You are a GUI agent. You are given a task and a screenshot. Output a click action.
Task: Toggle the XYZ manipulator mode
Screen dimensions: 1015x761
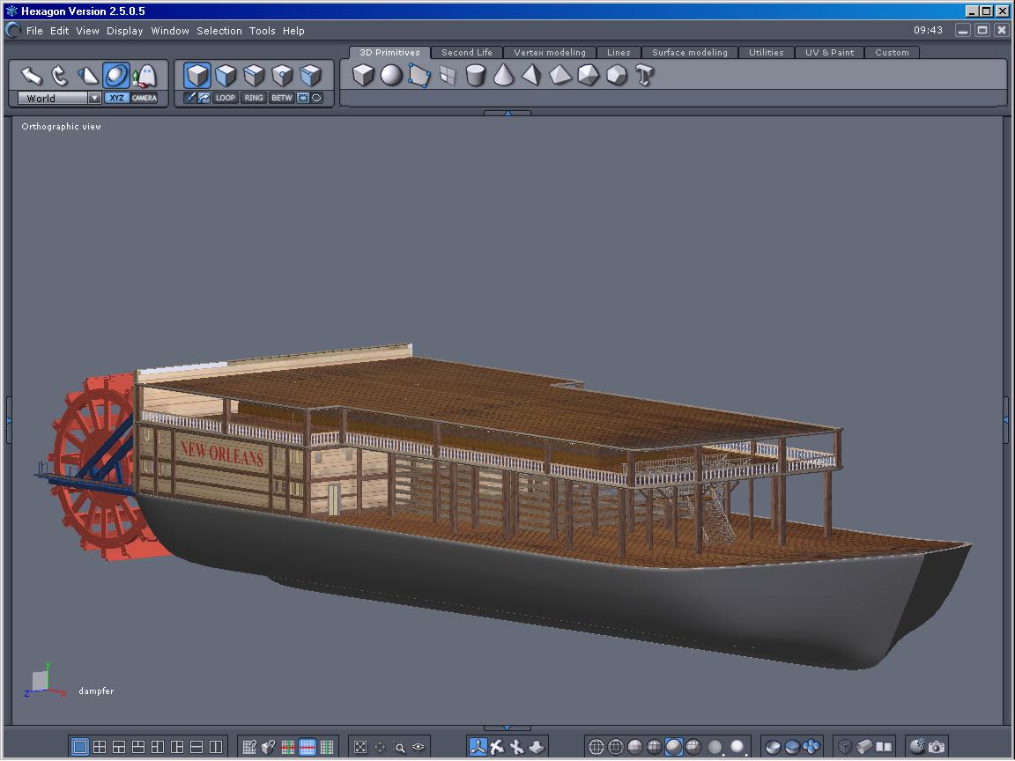[116, 98]
